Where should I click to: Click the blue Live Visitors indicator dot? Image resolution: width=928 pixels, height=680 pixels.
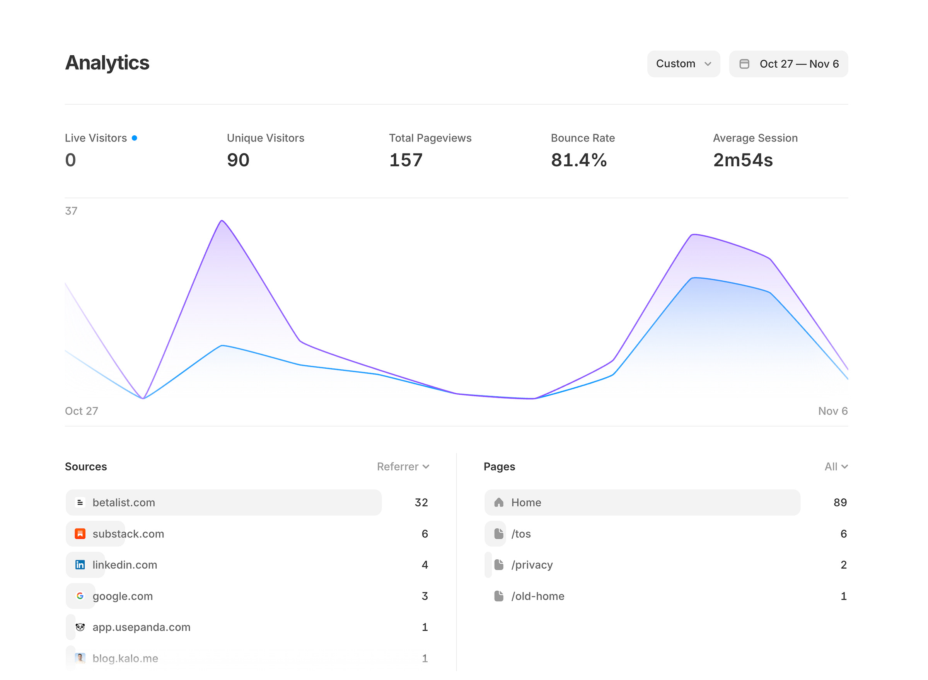(x=134, y=138)
